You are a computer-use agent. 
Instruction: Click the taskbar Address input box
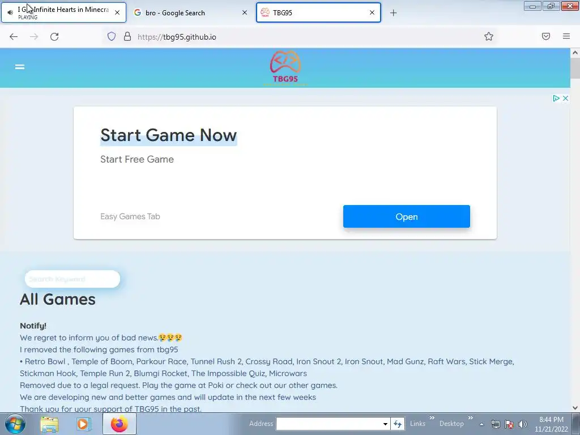(329, 424)
